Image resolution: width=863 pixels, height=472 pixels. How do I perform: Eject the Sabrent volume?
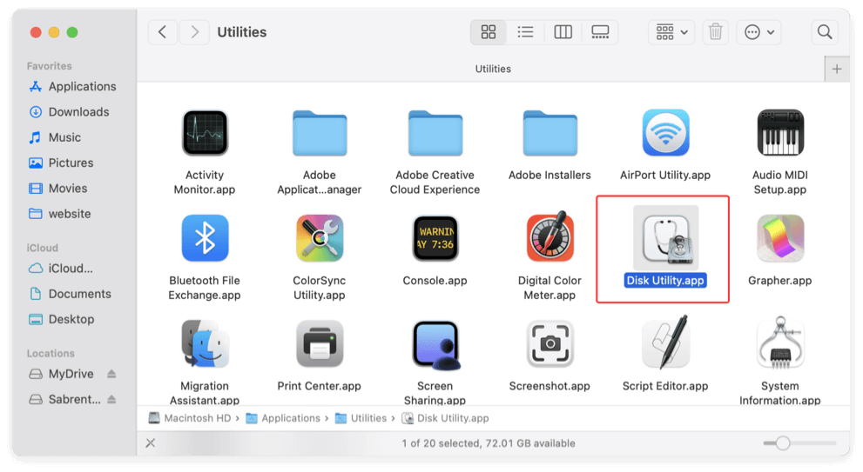click(x=111, y=399)
